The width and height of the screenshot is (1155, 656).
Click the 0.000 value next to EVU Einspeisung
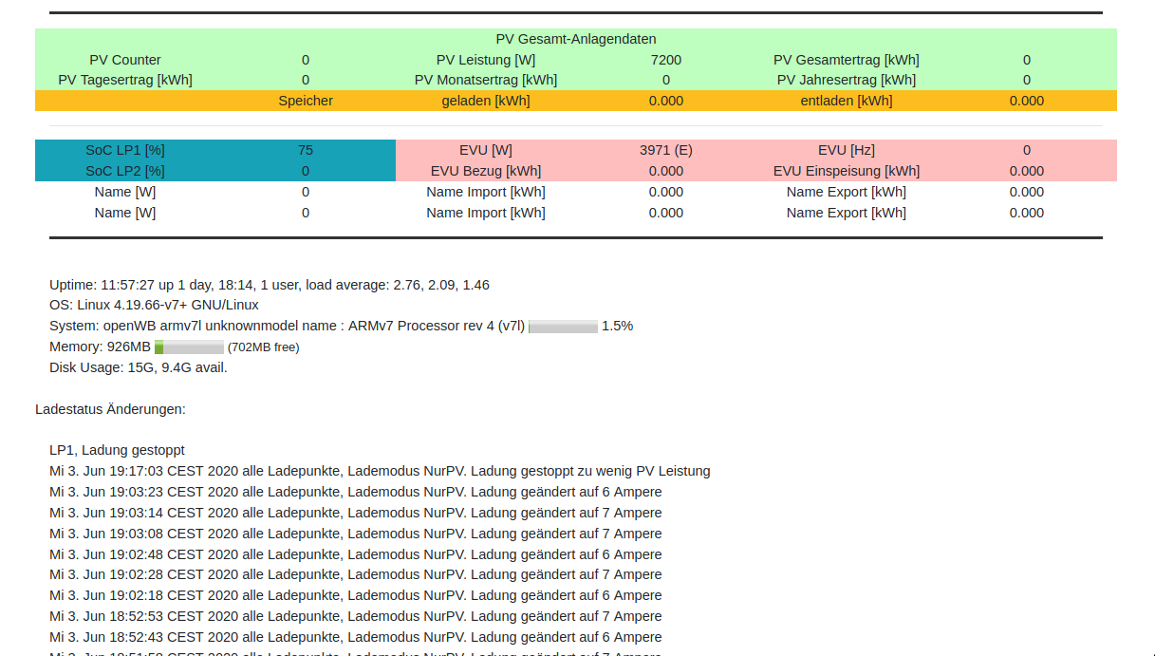(x=1027, y=171)
